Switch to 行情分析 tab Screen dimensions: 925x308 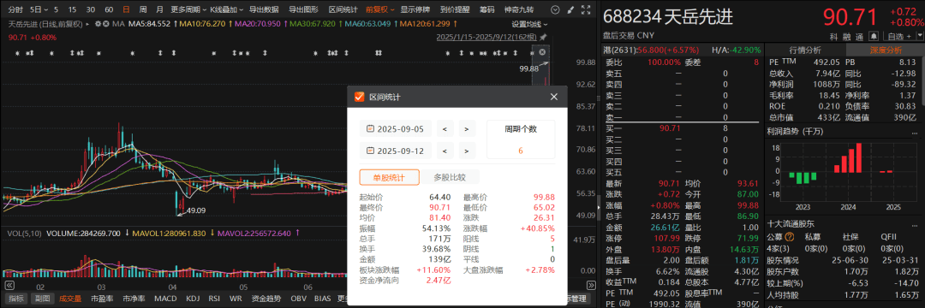point(804,50)
